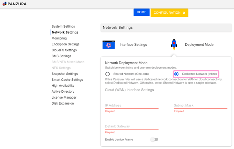Viewport: 234px width, 149px height.
Task: Open High Availability in sidebar
Action: (63, 86)
